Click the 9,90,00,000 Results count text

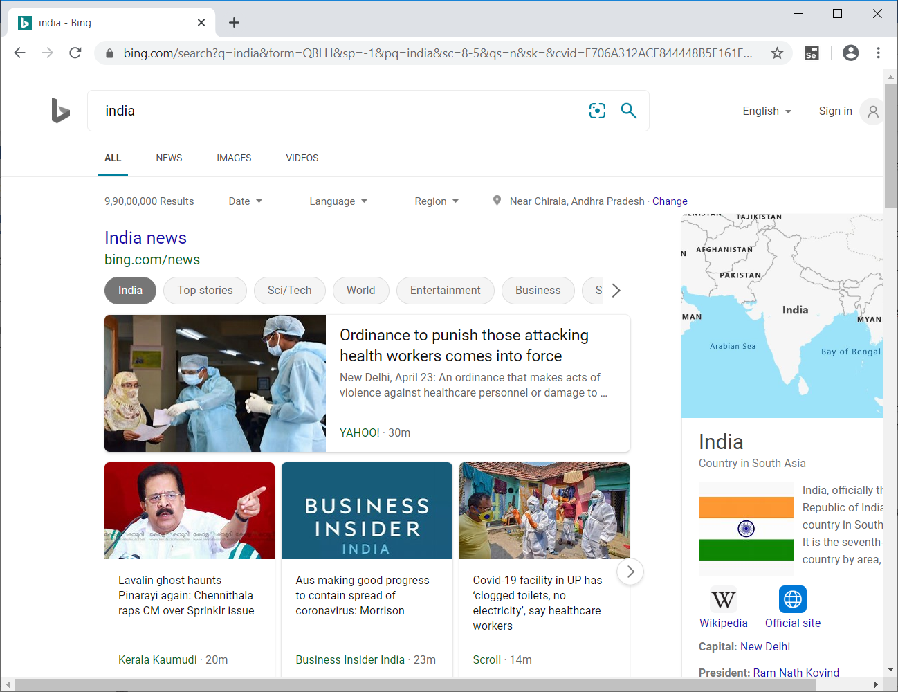pos(149,201)
